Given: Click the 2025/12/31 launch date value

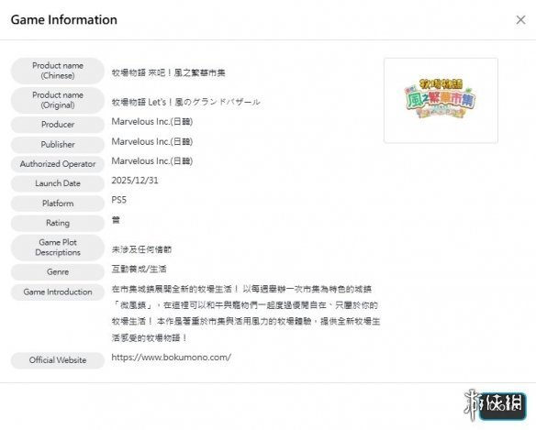Looking at the screenshot, I should [135, 181].
